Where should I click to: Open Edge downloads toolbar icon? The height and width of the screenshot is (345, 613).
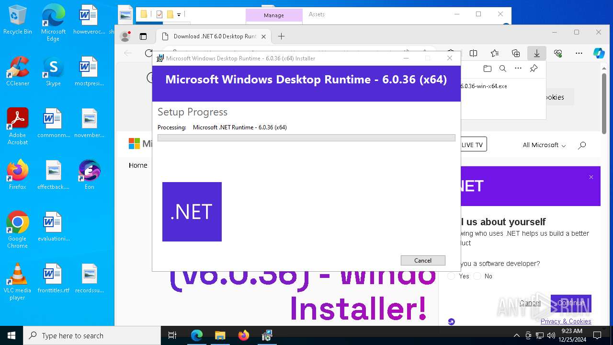pos(537,53)
